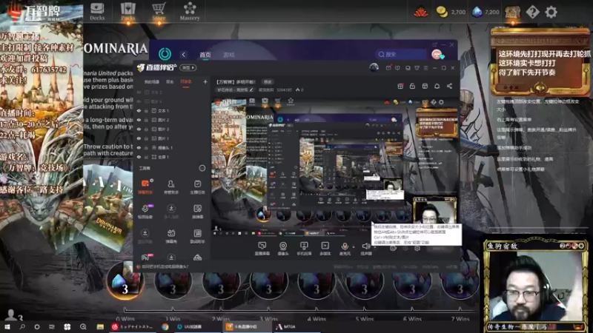This screenshot has width=593, height=333.
Task: Open Task View on taskbar
Action: pyautogui.click(x=51, y=326)
